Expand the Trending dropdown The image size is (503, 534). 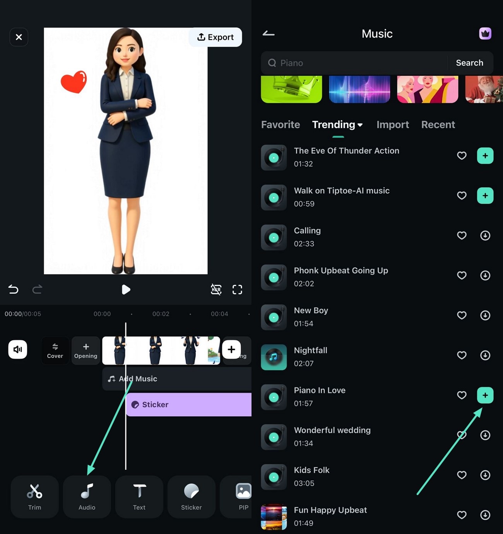[337, 125]
